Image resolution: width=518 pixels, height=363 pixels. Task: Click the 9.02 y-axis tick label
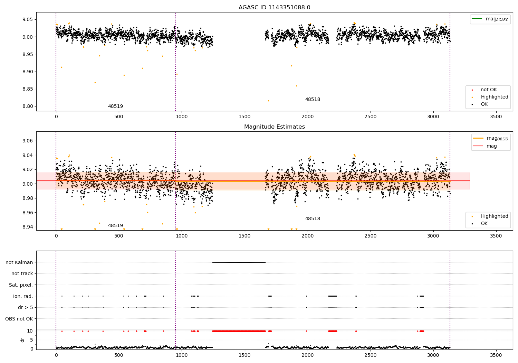point(28,169)
